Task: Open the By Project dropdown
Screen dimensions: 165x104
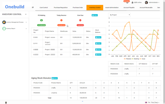Action: click(119, 15)
